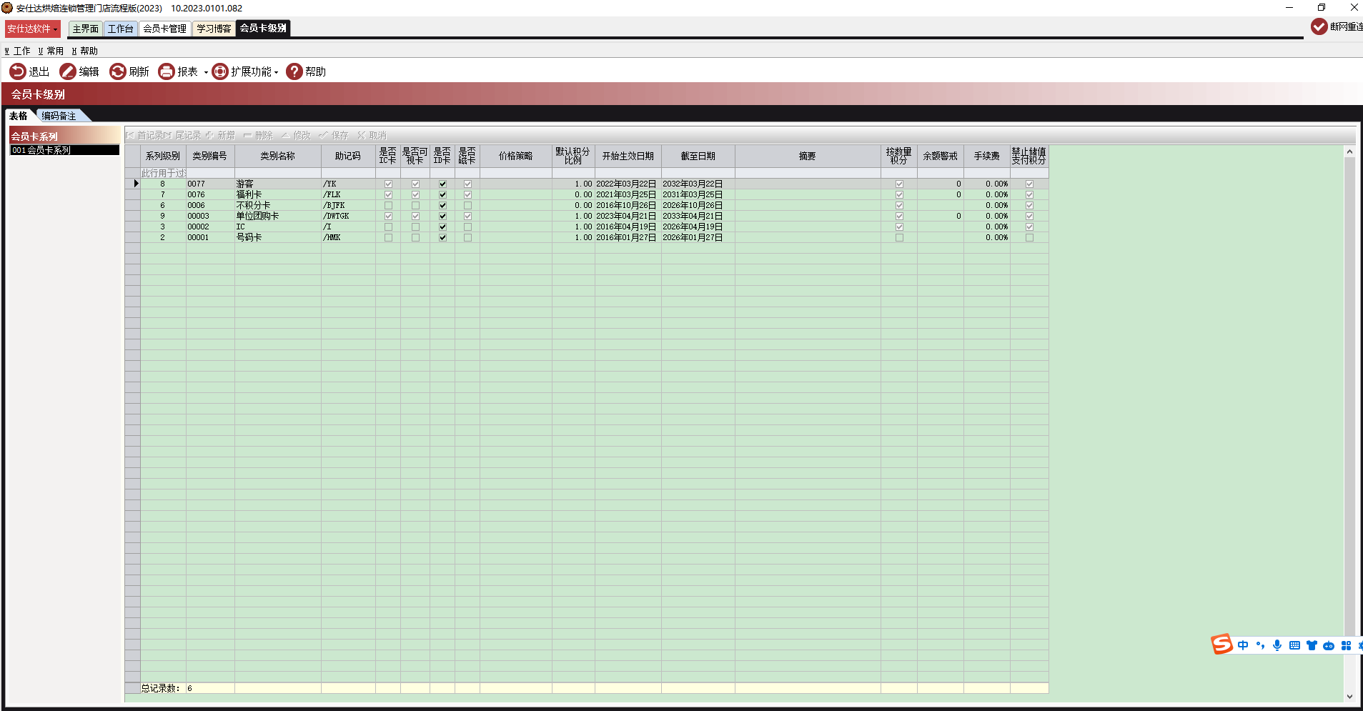This screenshot has width=1363, height=711.
Task: Switch to the 主界面 tab
Action: pyautogui.click(x=86, y=29)
